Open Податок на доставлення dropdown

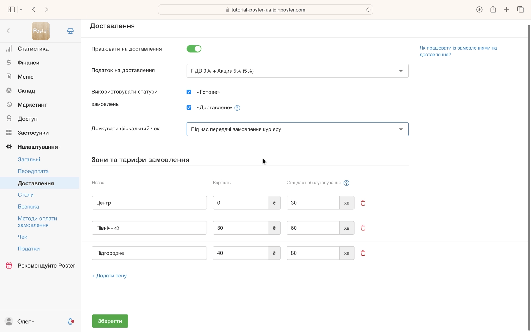tap(297, 71)
